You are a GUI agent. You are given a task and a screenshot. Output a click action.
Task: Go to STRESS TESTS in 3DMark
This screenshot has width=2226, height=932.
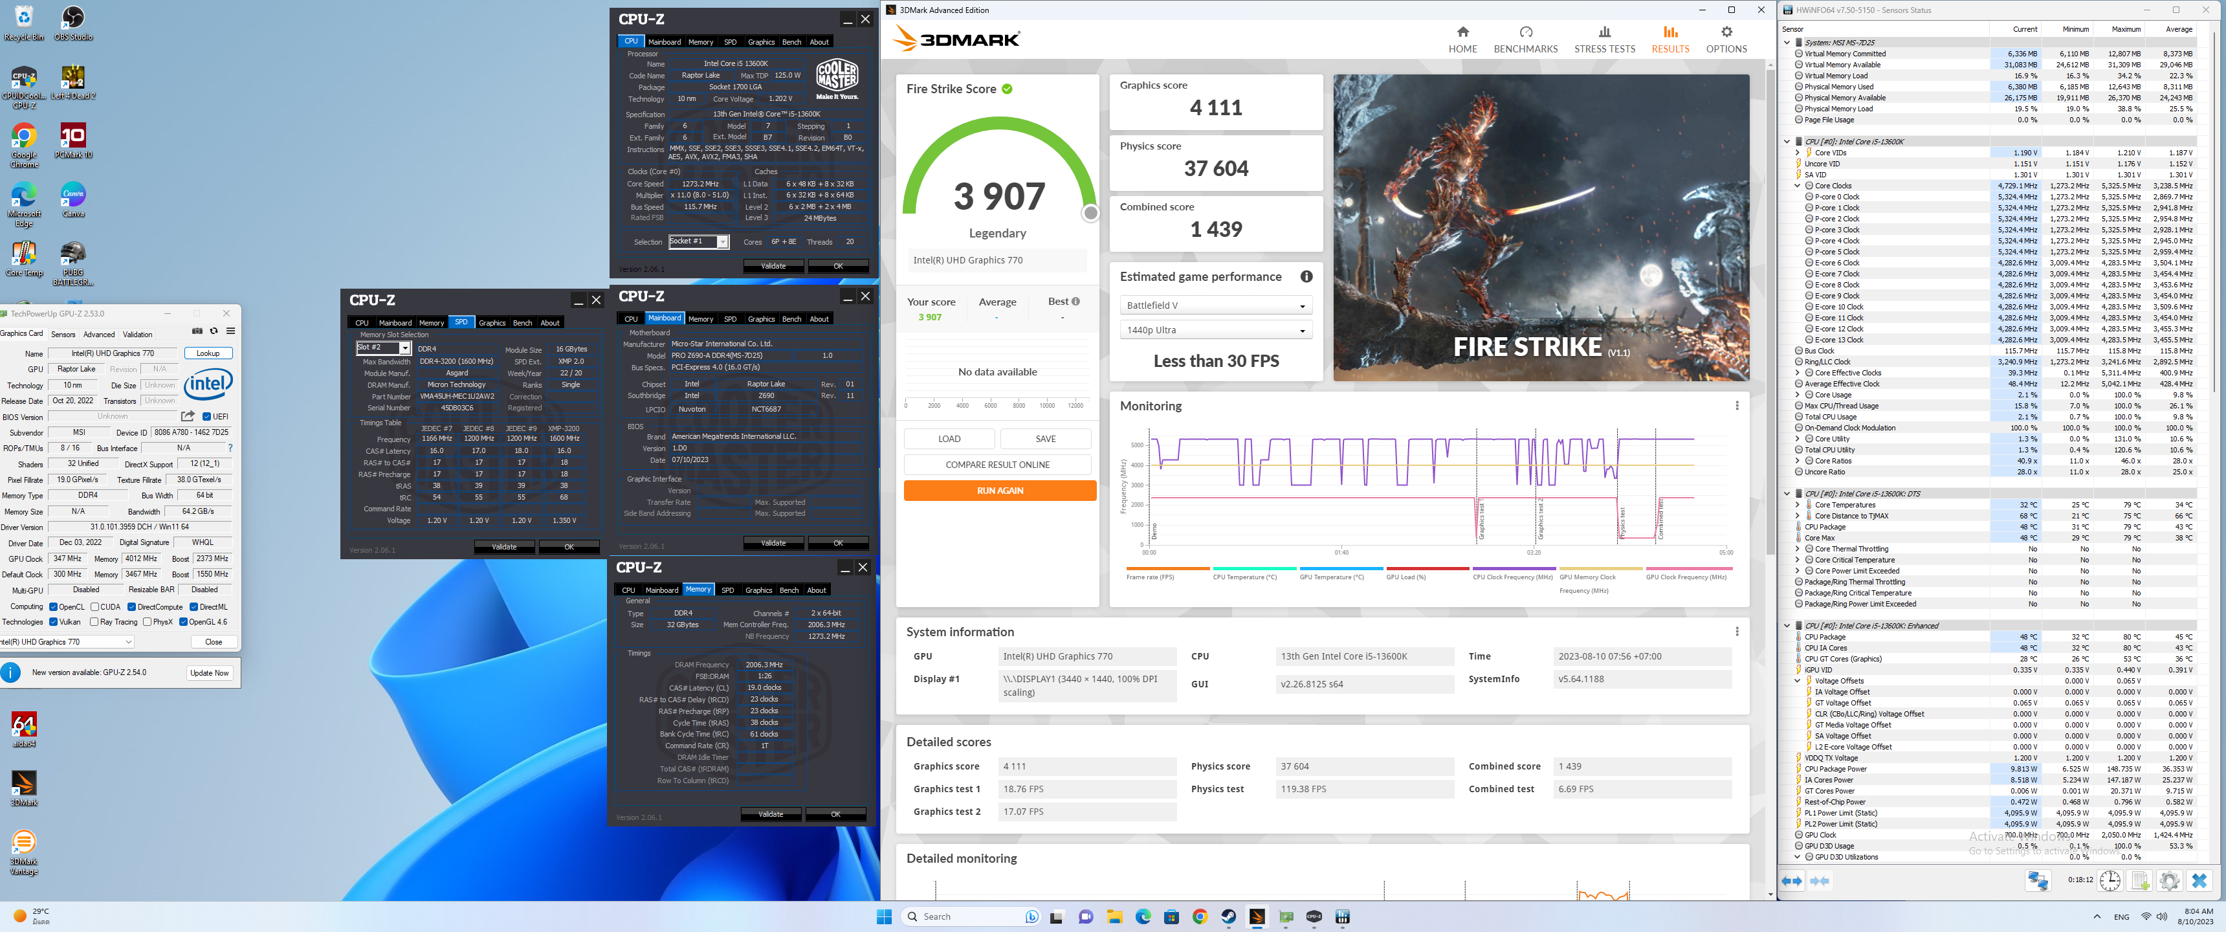point(1604,39)
